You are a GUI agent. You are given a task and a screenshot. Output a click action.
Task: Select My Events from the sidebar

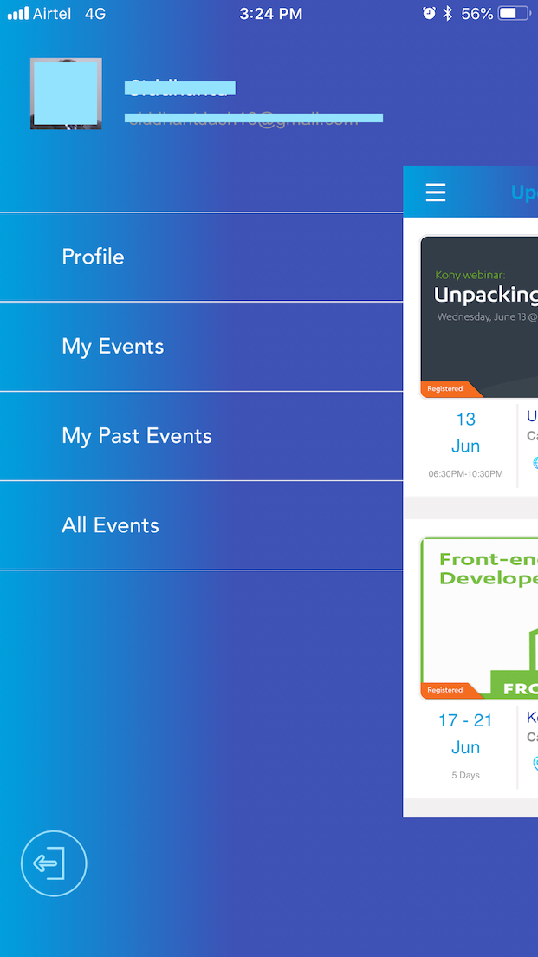pos(113,346)
